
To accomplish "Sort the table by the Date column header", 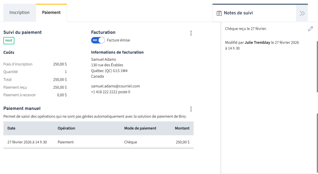I will click(11, 128).
